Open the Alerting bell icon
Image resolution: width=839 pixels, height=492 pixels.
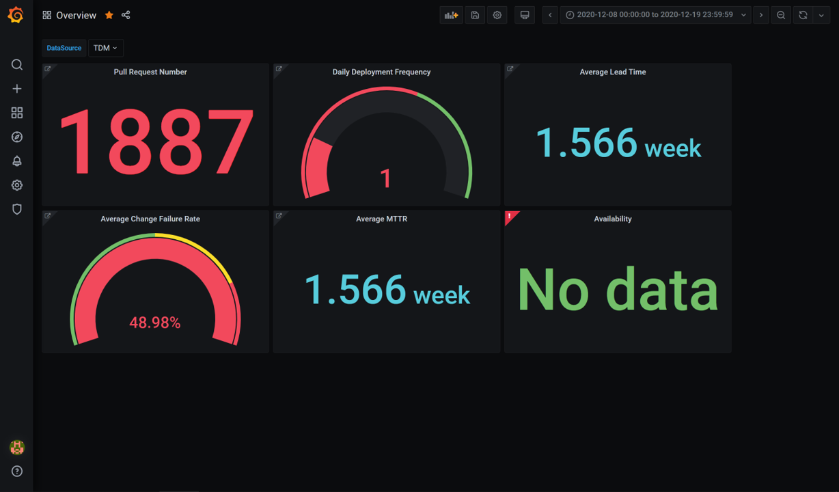coord(17,161)
